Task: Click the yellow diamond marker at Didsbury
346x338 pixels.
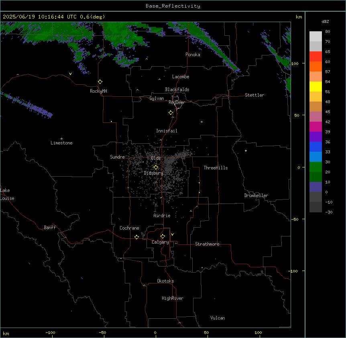Action: [x=156, y=167]
